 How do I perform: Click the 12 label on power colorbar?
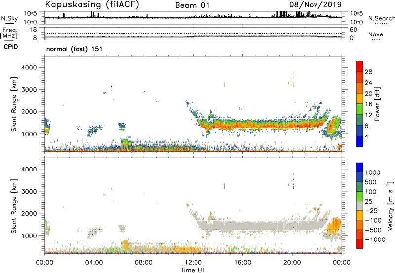click(x=368, y=115)
